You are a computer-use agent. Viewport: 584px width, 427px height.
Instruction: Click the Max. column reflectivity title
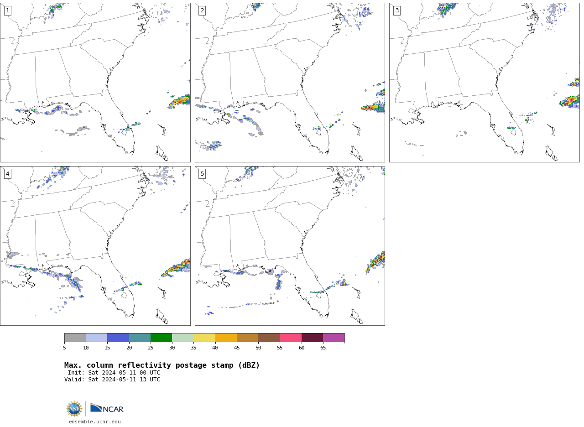(162, 365)
